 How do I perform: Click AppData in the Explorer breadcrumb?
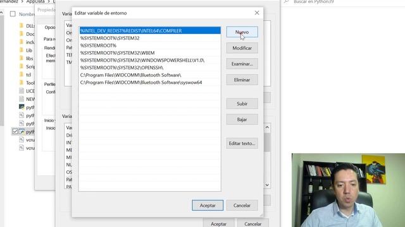pos(35,2)
